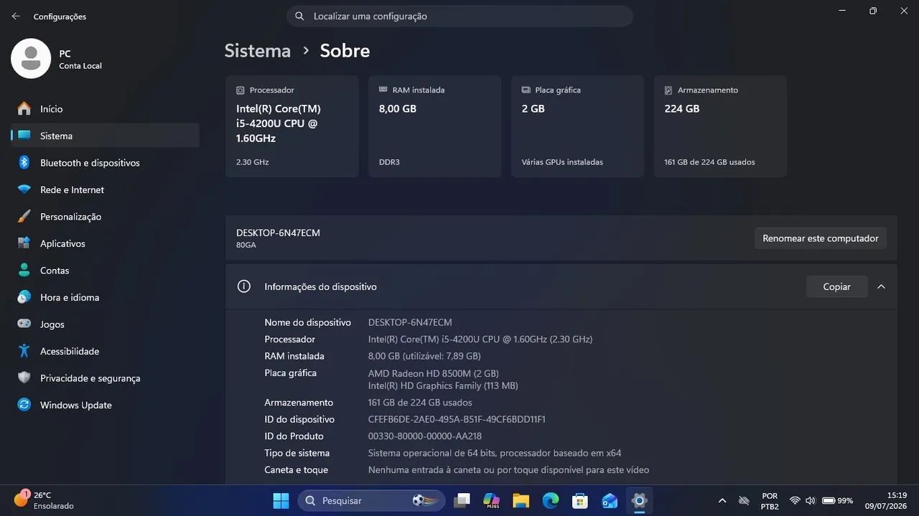Open Início in the sidebar
Viewport: 919px width, 516px height.
[105, 108]
